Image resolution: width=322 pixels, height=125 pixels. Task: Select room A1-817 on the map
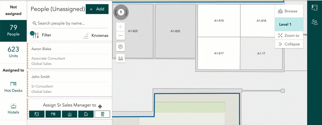(x=219, y=53)
